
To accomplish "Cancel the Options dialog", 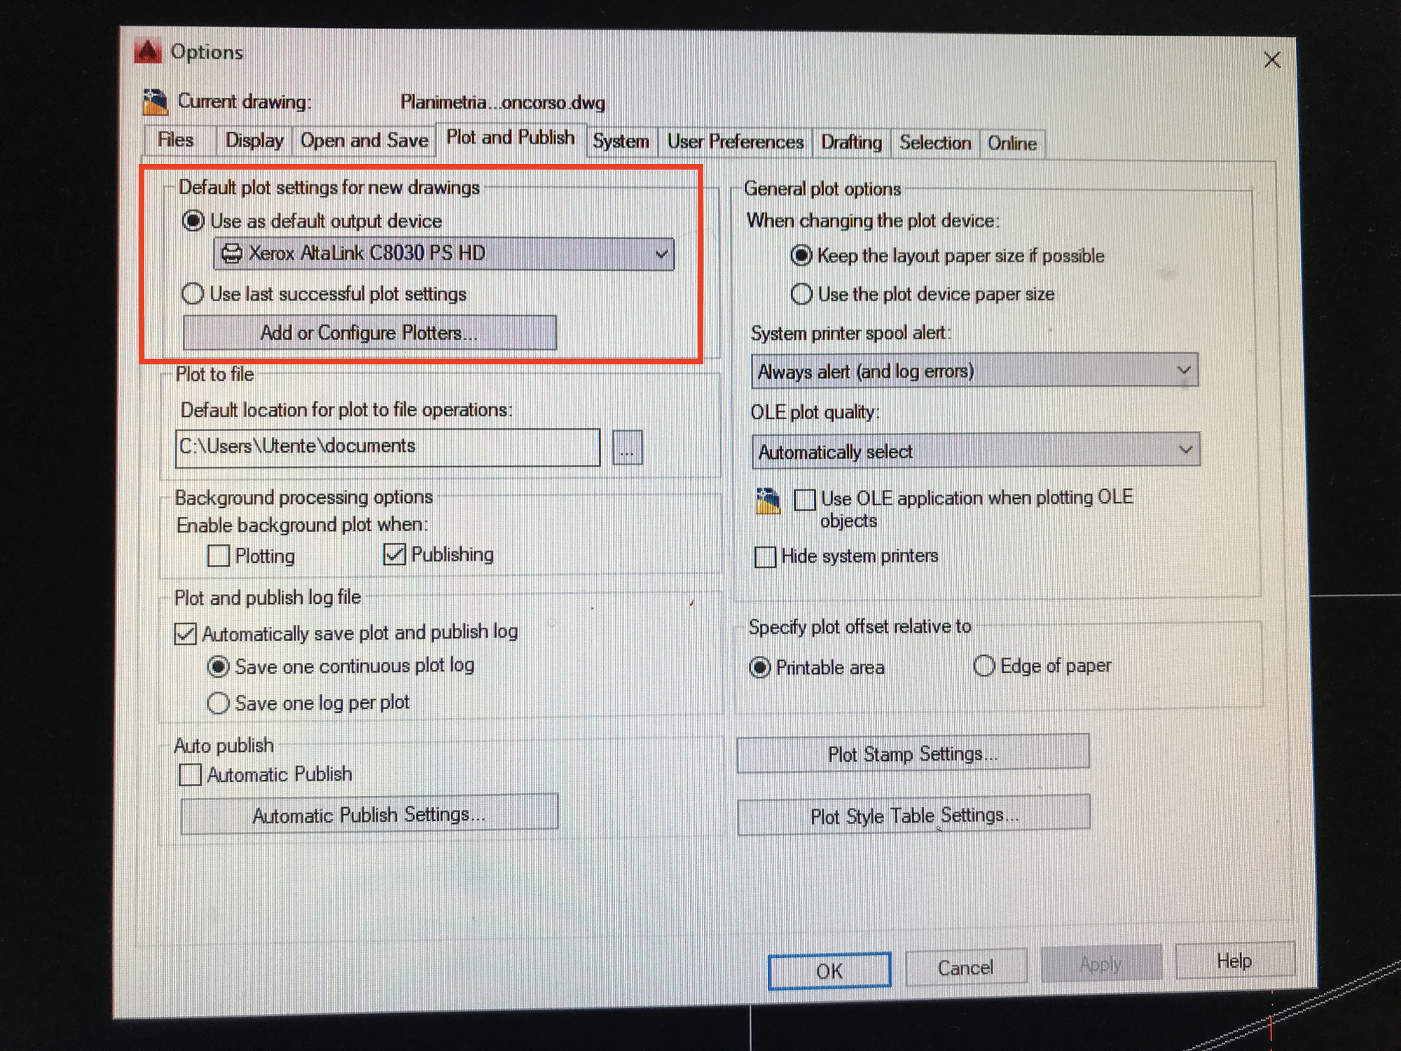I will [966, 968].
